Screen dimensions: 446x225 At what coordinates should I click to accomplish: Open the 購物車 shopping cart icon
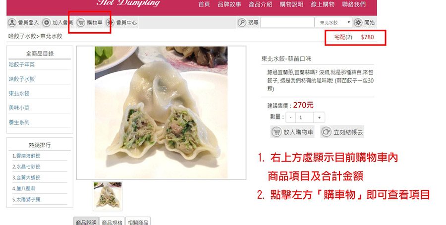point(81,22)
